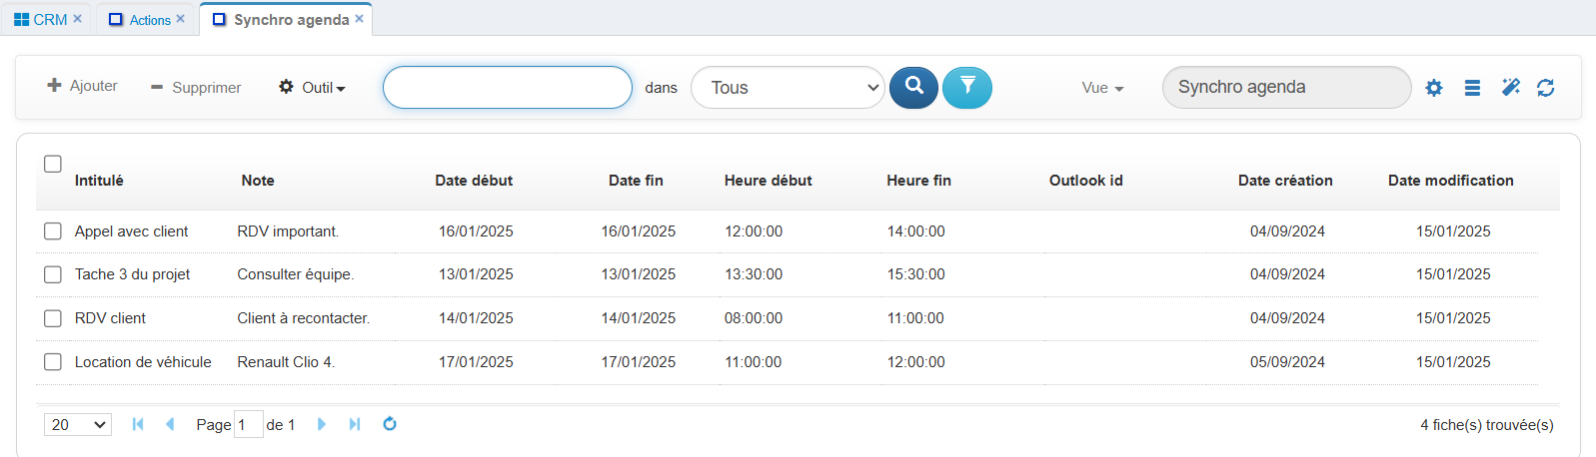Click the Ajouter button

coord(83,86)
